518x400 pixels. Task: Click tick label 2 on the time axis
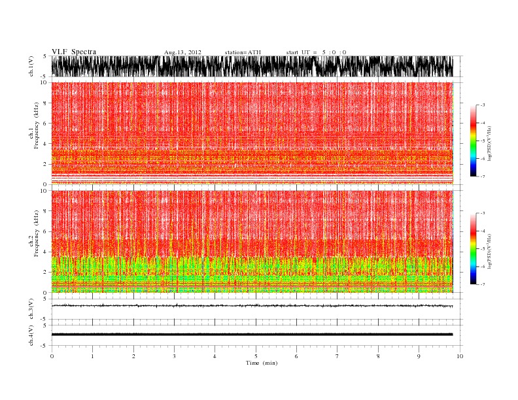tap(133, 356)
